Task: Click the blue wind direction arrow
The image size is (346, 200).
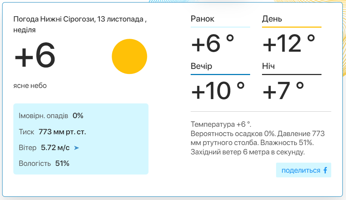Action: click(76, 148)
